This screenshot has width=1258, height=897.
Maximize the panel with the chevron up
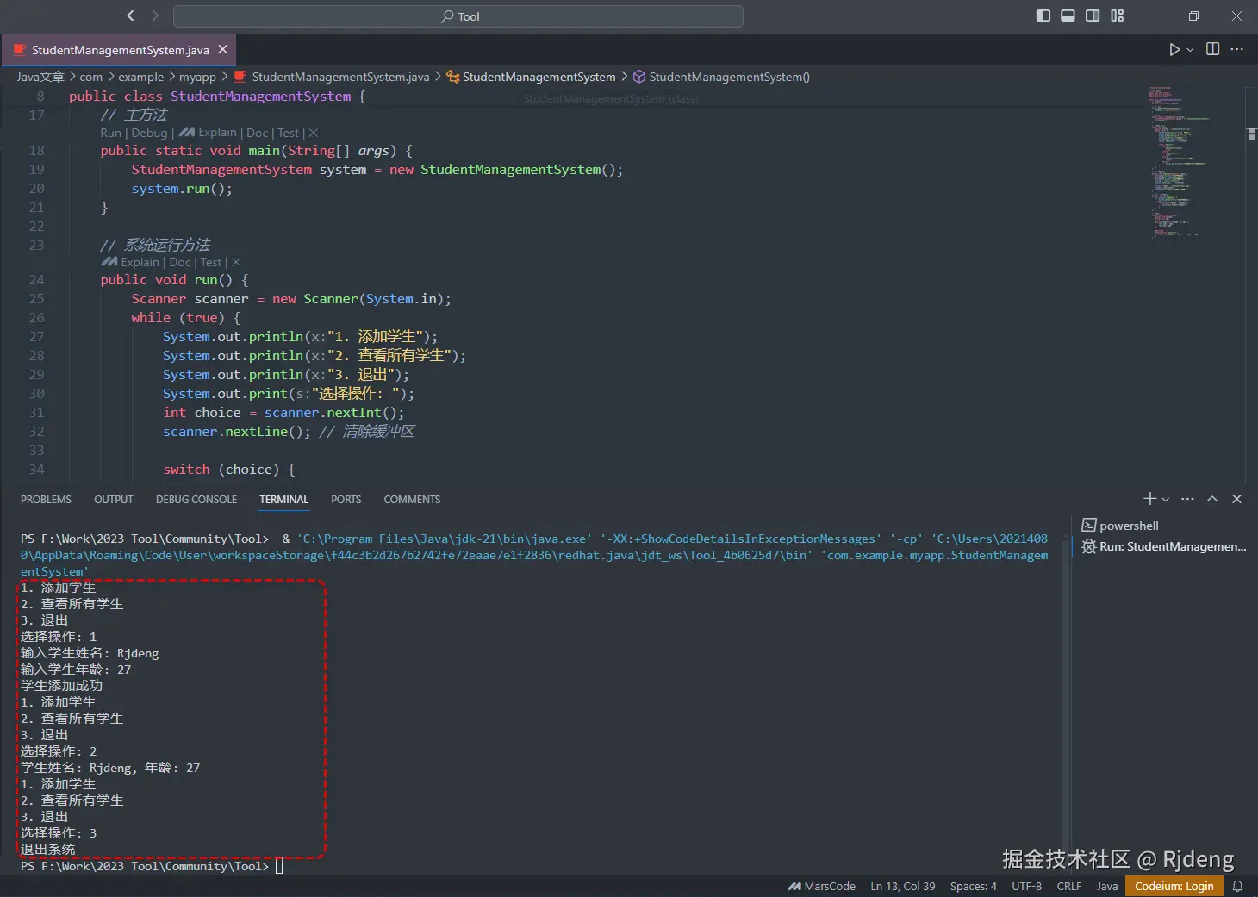tap(1212, 499)
